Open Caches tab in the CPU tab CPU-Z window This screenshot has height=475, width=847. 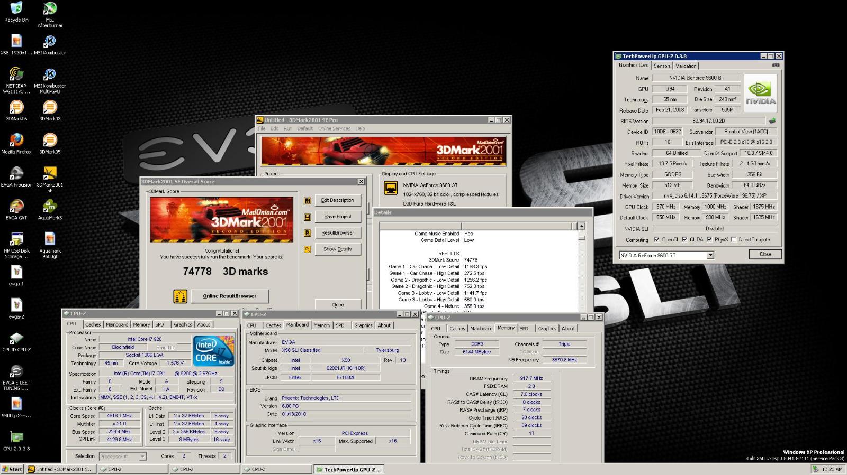pos(93,324)
